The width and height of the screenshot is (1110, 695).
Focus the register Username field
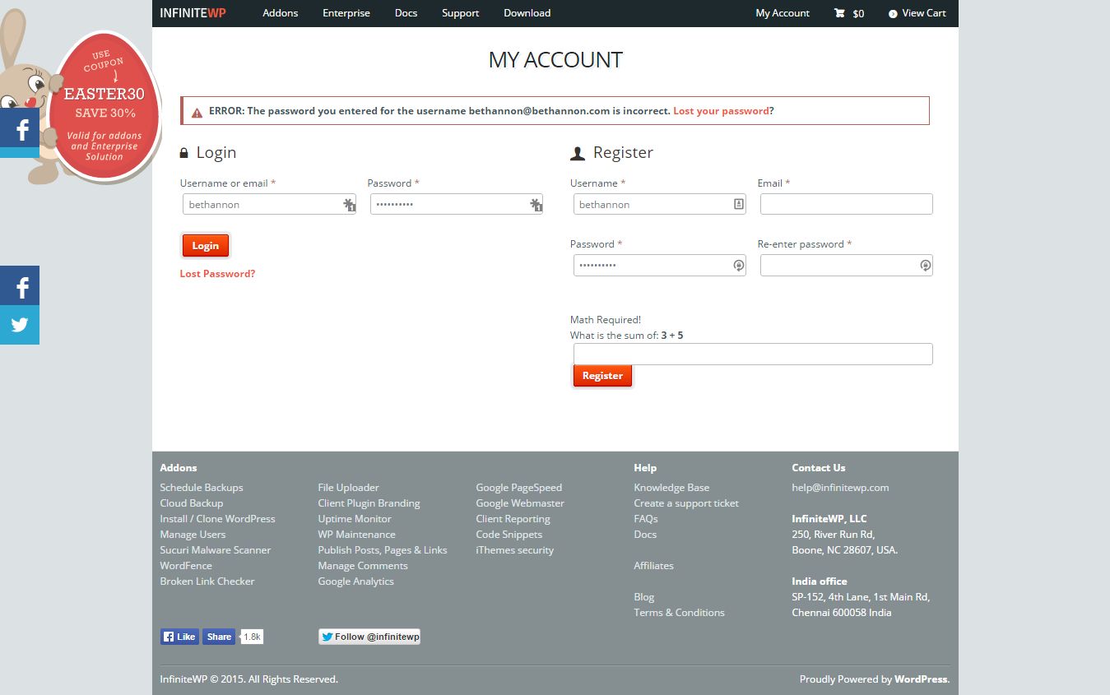pyautogui.click(x=660, y=204)
